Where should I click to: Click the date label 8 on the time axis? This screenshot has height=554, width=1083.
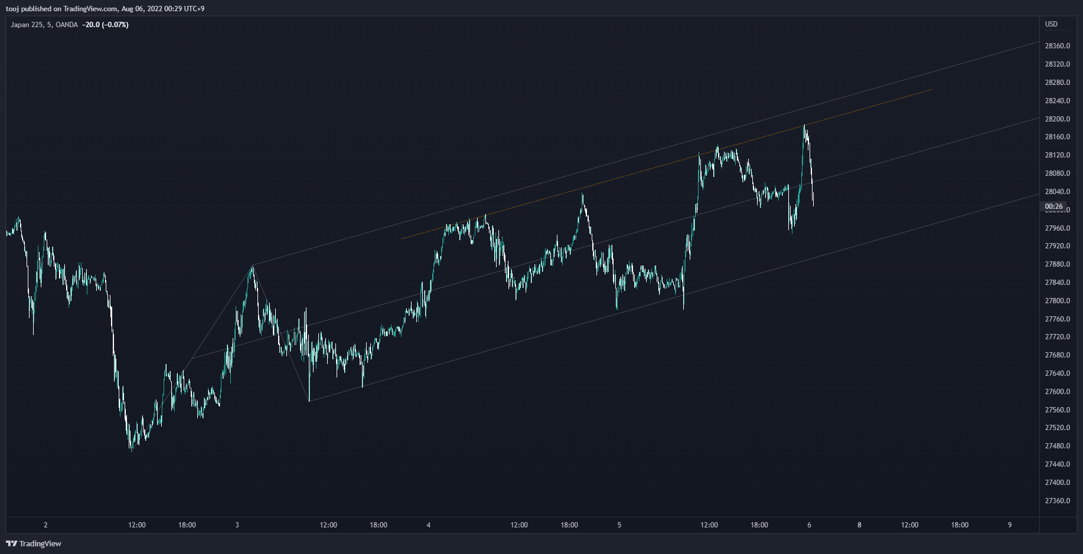(x=859, y=525)
